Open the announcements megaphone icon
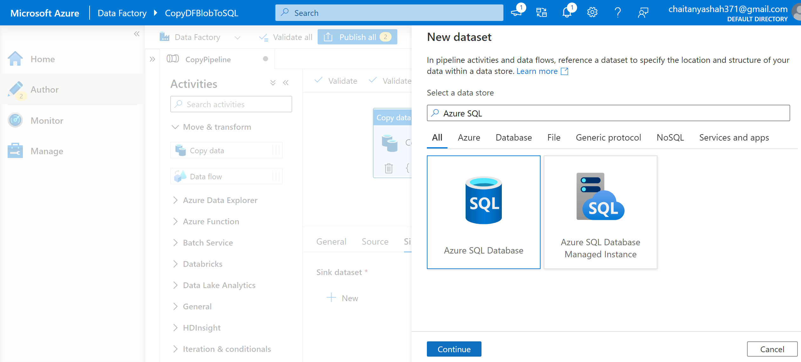This screenshot has height=362, width=801. (516, 13)
